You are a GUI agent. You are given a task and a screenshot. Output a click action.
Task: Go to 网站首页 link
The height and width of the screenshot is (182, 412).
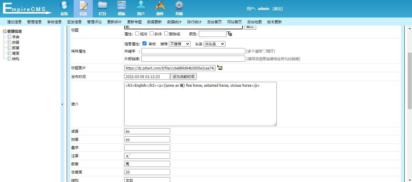point(234,22)
